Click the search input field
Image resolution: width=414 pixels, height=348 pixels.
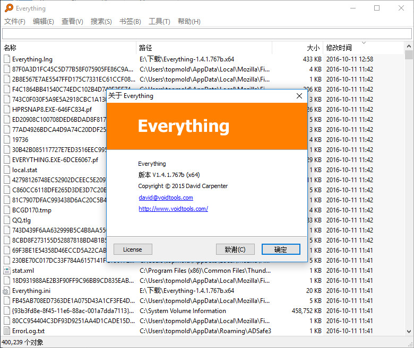tap(207, 34)
